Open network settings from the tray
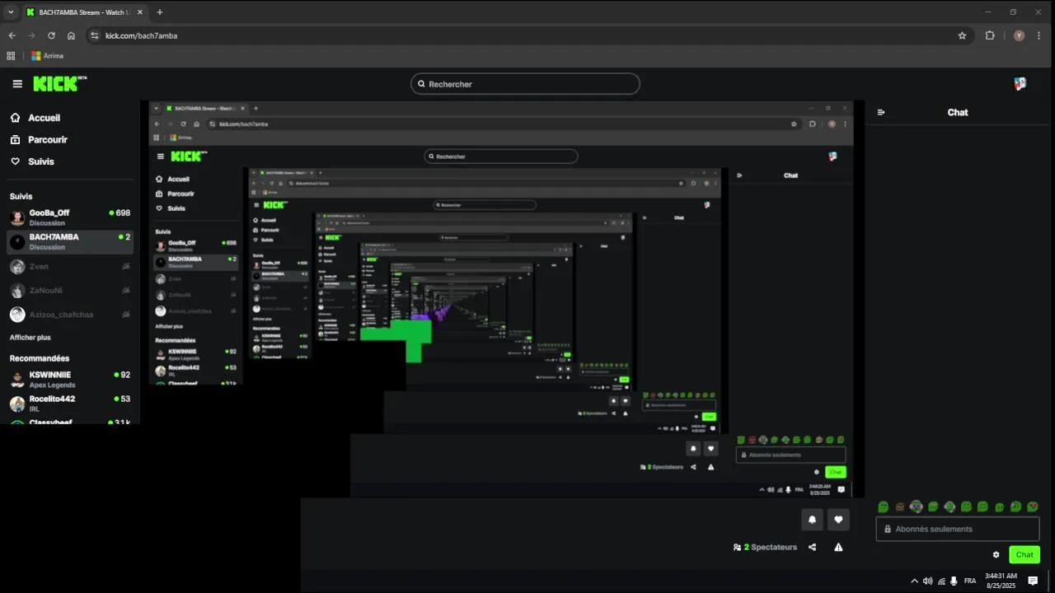This screenshot has height=593, width=1055. 941,581
